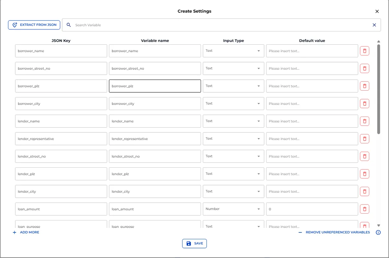The width and height of the screenshot is (389, 258).
Task: Expand Input Type dropdown for loan_amount
Action: click(x=233, y=209)
